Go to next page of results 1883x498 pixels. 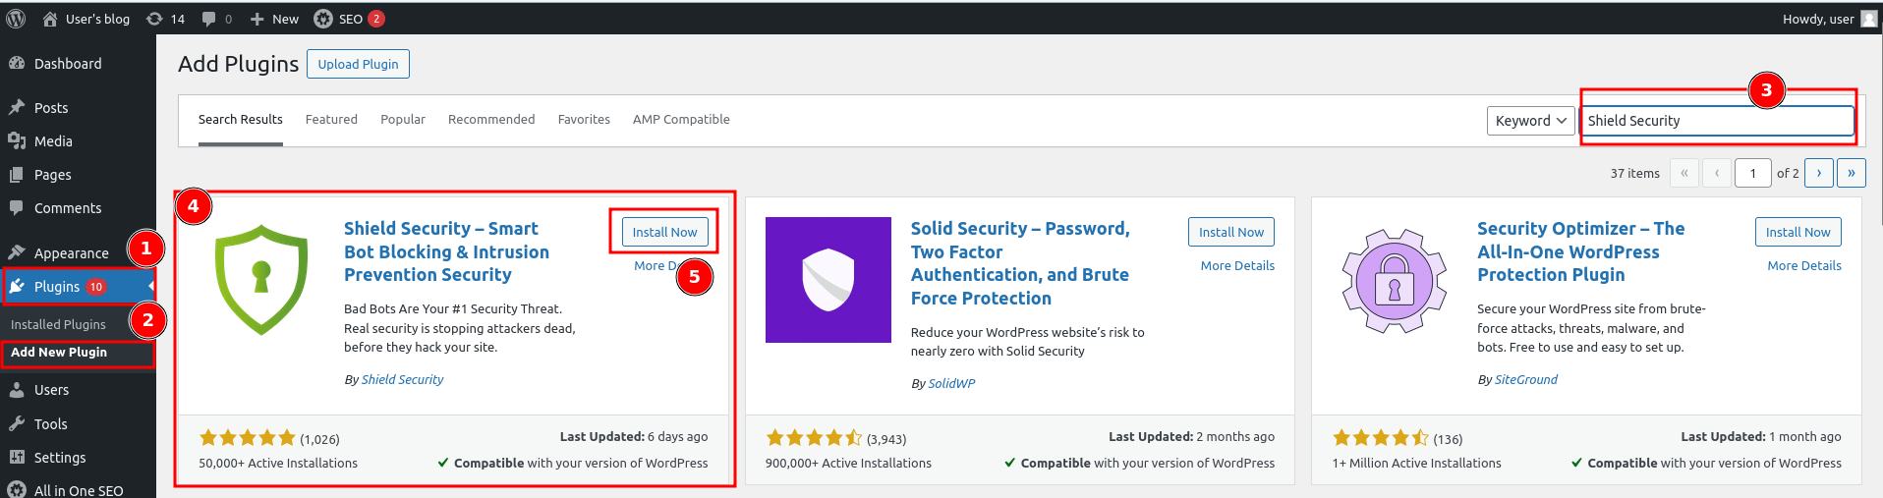click(x=1818, y=173)
